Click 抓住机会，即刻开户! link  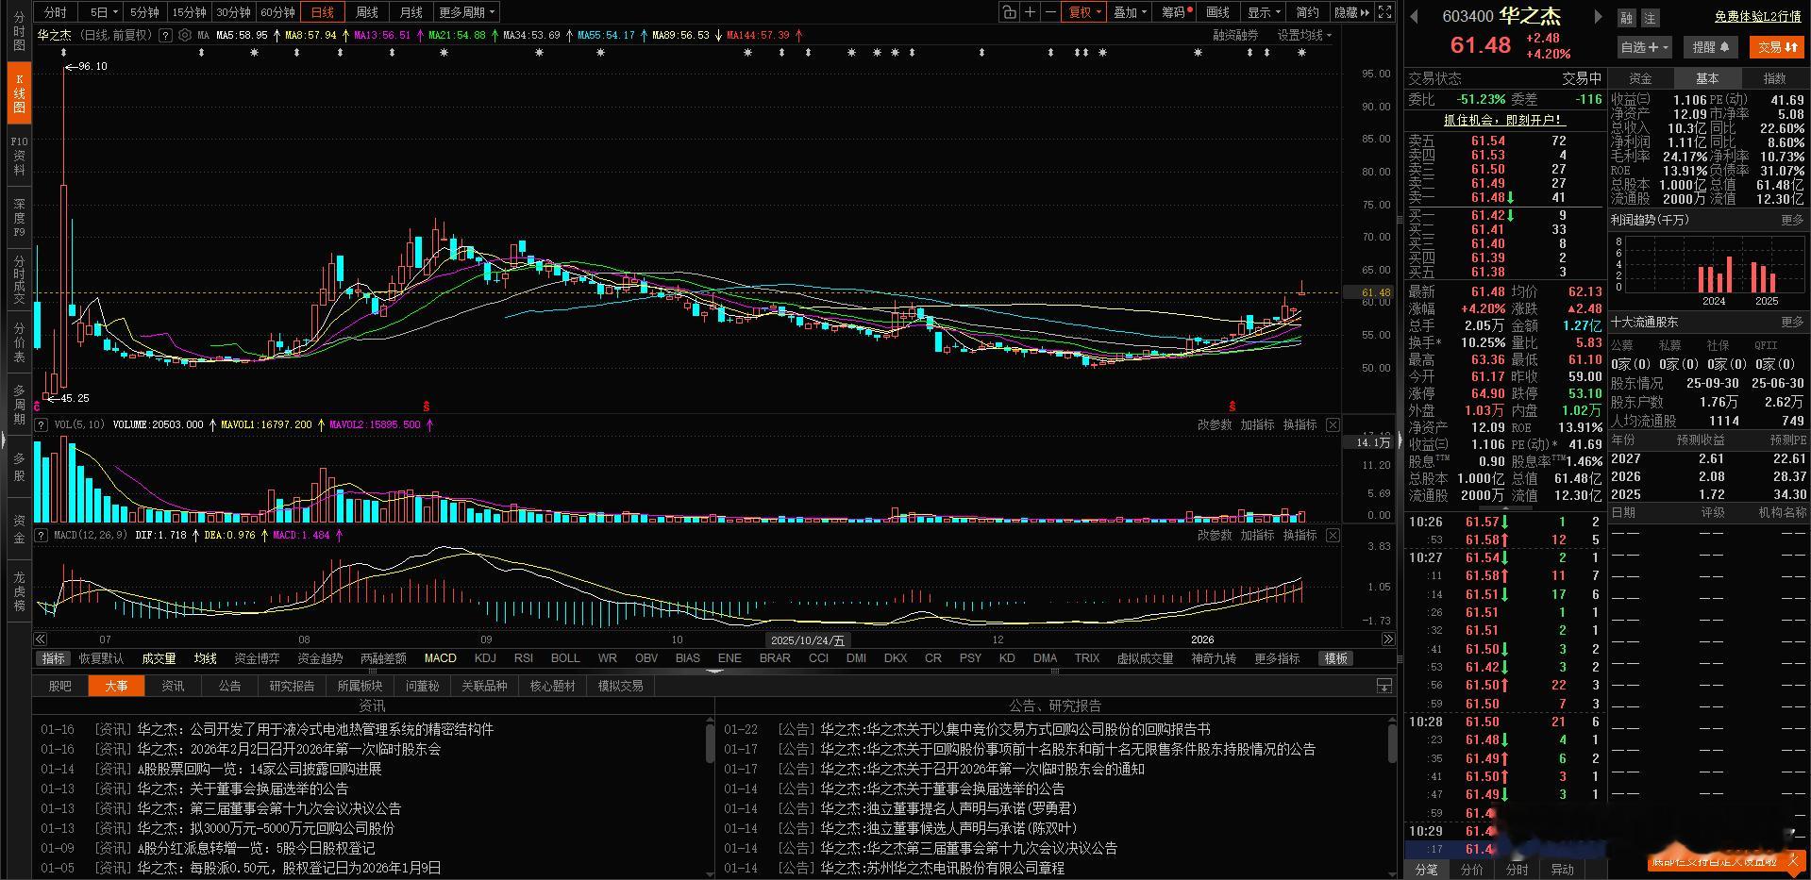tap(1504, 120)
